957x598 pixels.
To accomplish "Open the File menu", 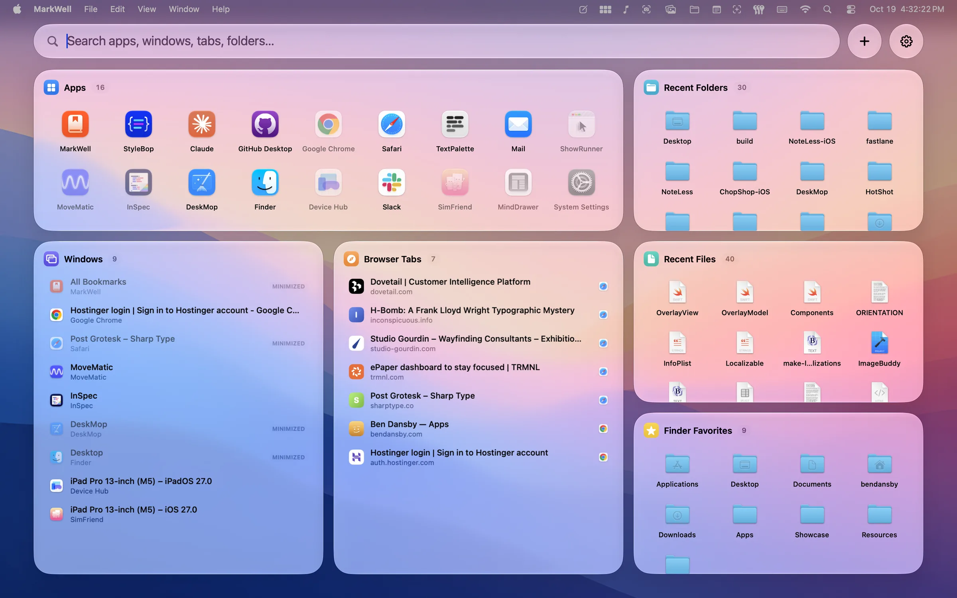I will pyautogui.click(x=91, y=9).
